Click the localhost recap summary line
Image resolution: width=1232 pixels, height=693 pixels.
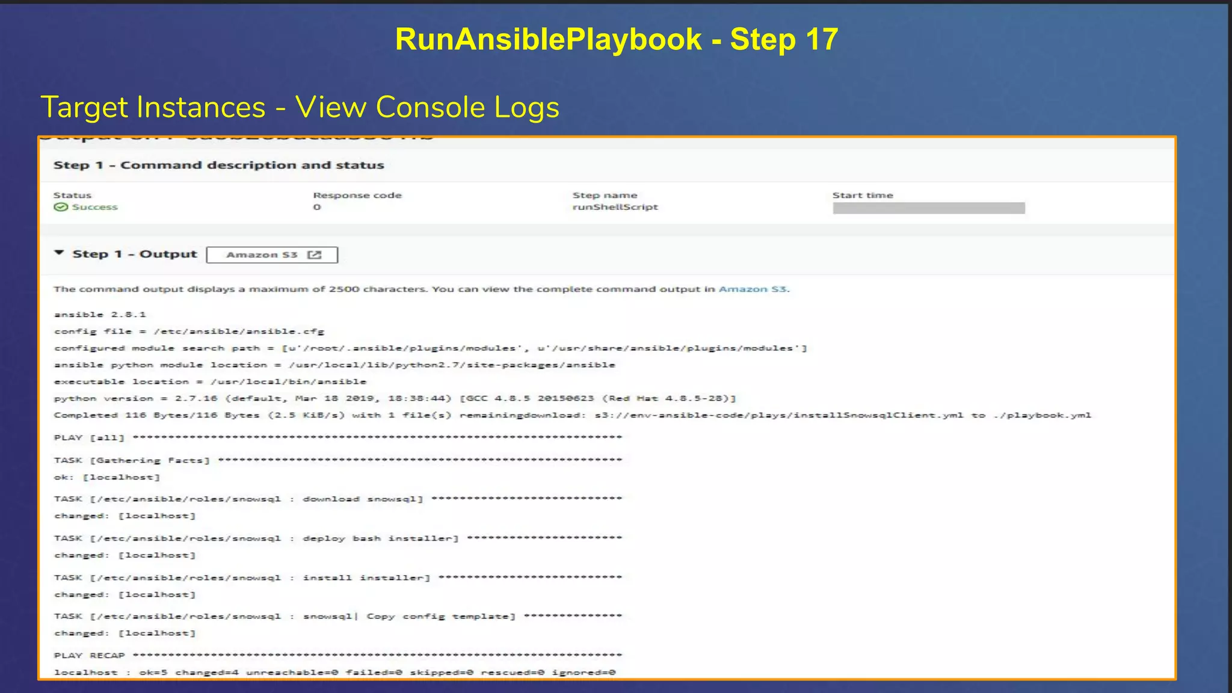pos(335,673)
